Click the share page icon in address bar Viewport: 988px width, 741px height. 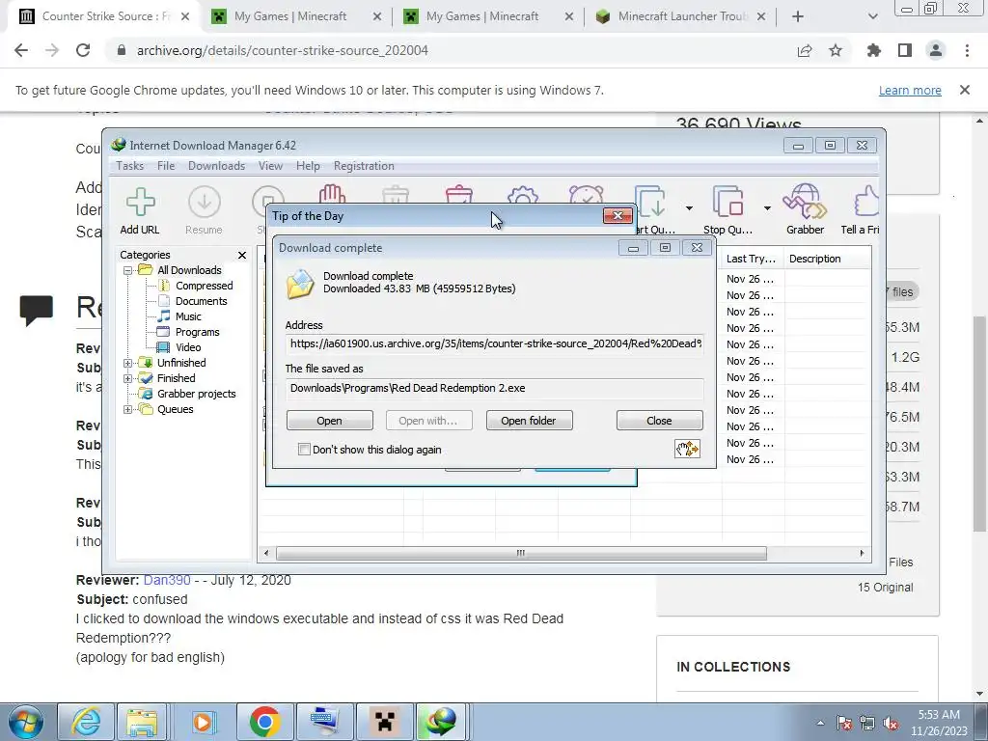click(805, 50)
